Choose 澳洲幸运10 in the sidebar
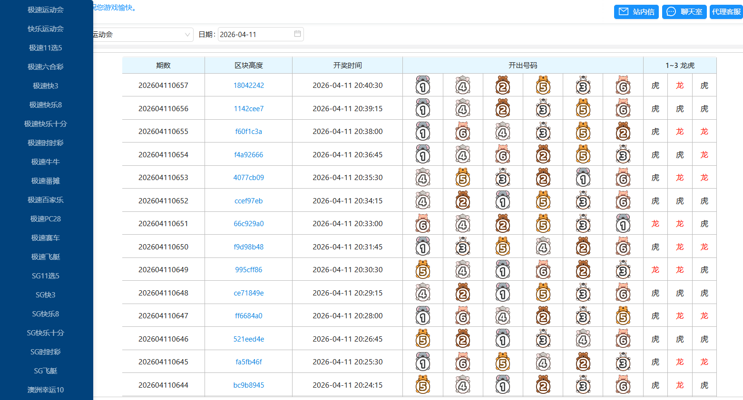 pos(46,390)
